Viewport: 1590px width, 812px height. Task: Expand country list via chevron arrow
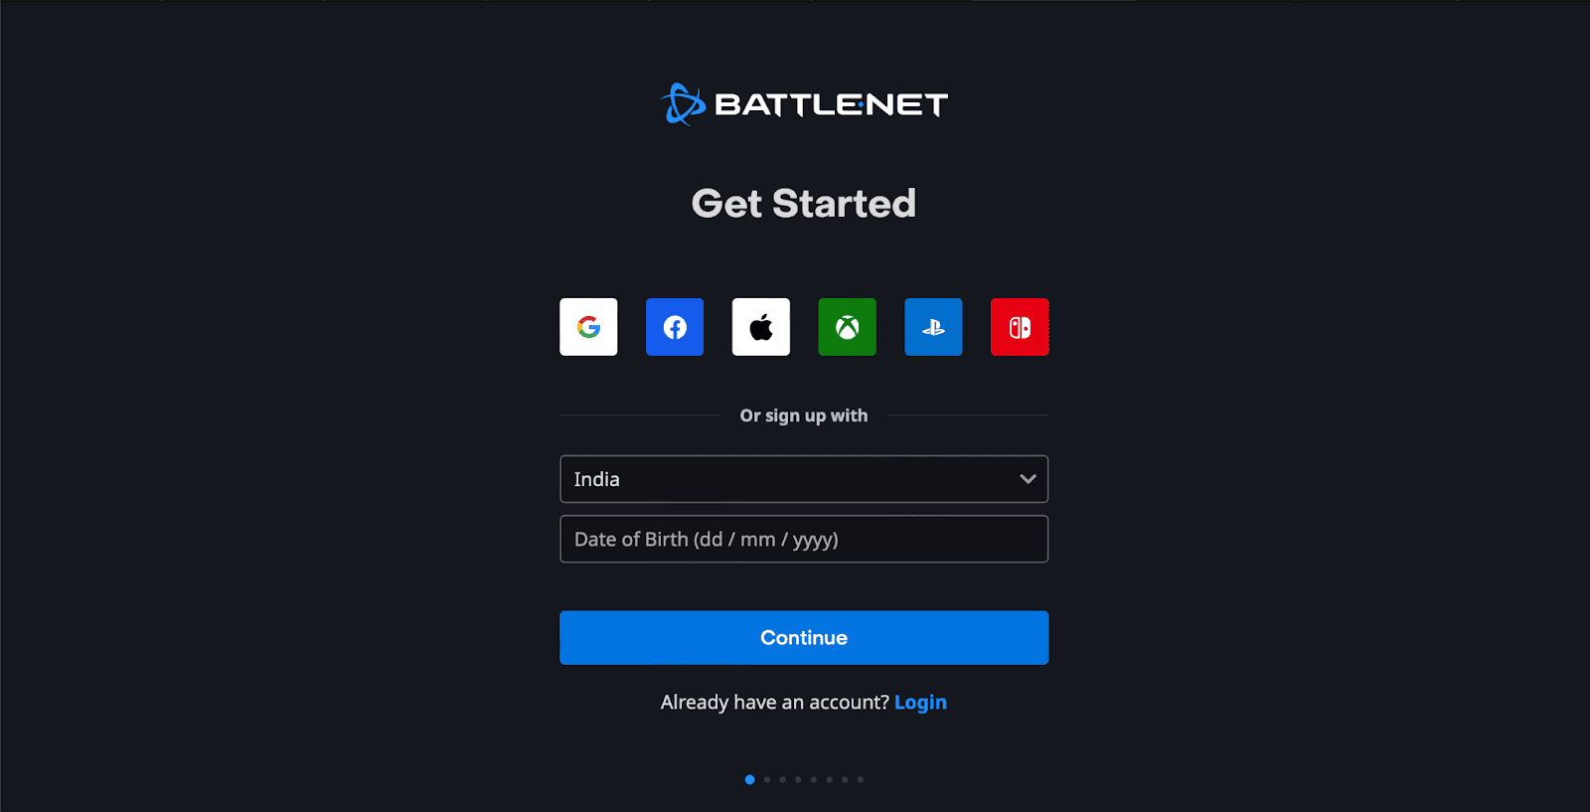point(1028,479)
